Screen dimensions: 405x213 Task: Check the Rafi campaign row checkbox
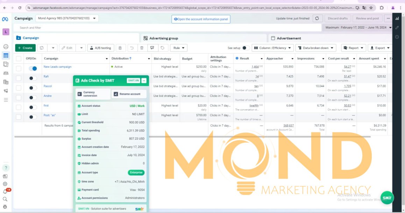tap(19, 78)
